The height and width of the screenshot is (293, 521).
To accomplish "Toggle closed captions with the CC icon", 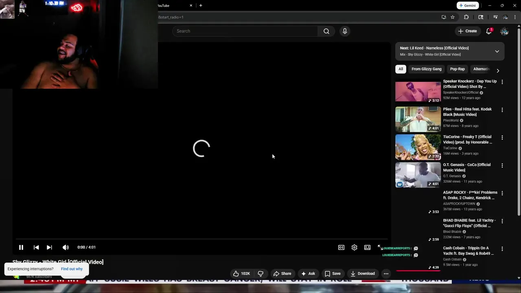I will (341, 247).
